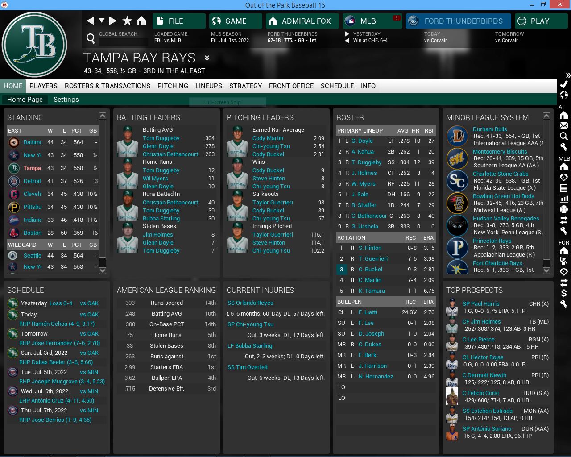Open the STRATEGY tab
The width and height of the screenshot is (571, 457).
click(245, 86)
